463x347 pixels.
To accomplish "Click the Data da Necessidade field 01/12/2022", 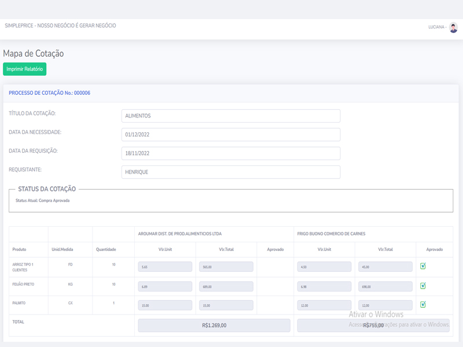I will (x=230, y=135).
